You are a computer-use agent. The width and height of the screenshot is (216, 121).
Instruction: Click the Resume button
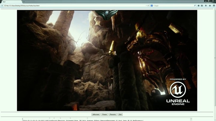click(x=113, y=114)
